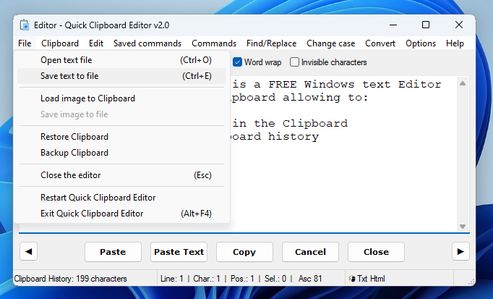Go to next clipboard entry with right arrow
This screenshot has width=493, height=299.
(x=460, y=252)
